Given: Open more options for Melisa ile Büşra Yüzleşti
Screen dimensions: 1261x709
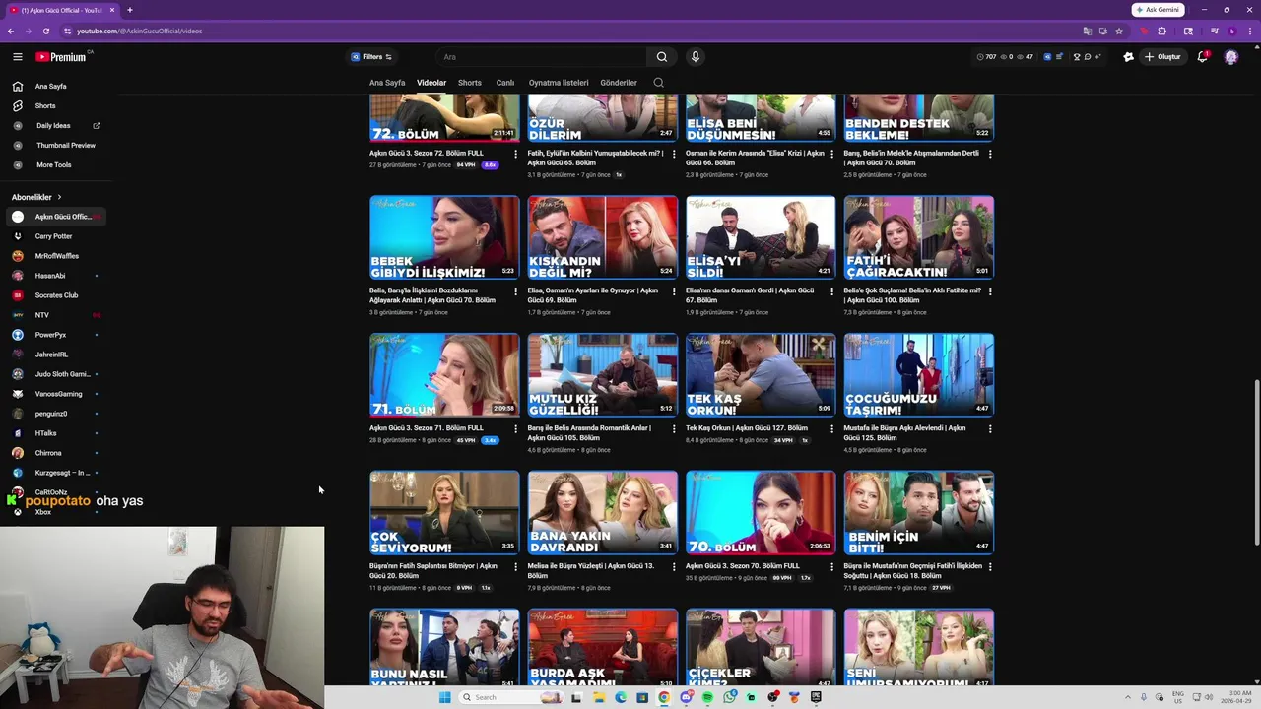Looking at the screenshot, I should (674, 566).
